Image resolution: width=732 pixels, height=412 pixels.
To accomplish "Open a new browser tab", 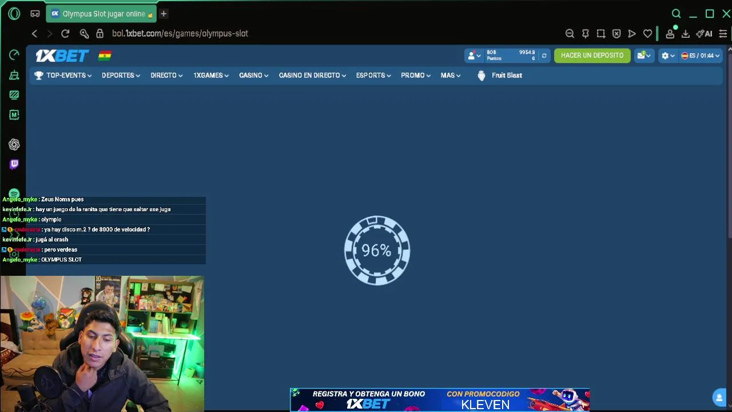I will pyautogui.click(x=164, y=13).
